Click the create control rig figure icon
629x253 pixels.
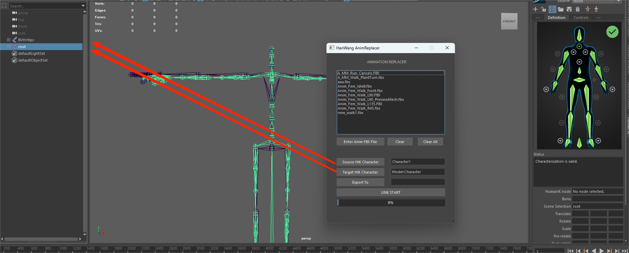point(588,9)
